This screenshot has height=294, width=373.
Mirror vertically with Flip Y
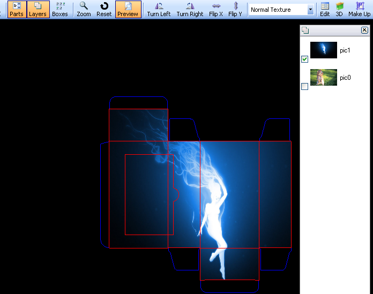pyautogui.click(x=235, y=9)
